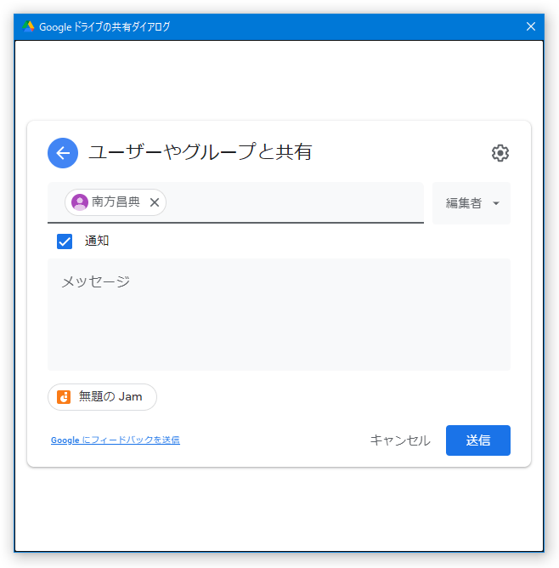Image resolution: width=559 pixels, height=568 pixels.
Task: Select the 無題の Jam file chip
Action: (103, 397)
